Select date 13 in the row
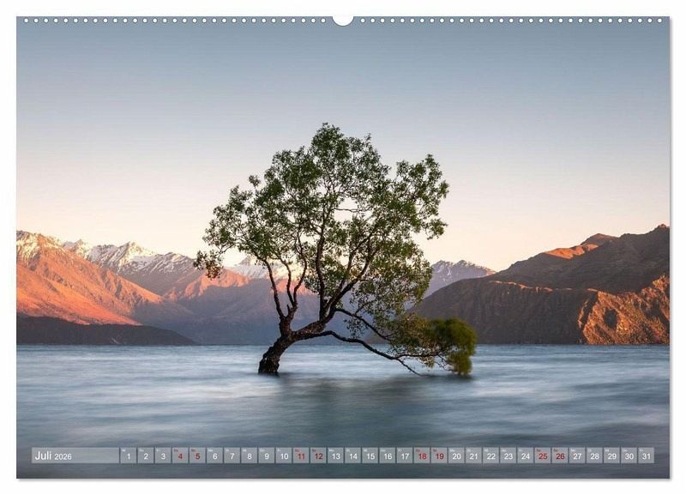This screenshot has width=686, height=495. click(x=335, y=456)
